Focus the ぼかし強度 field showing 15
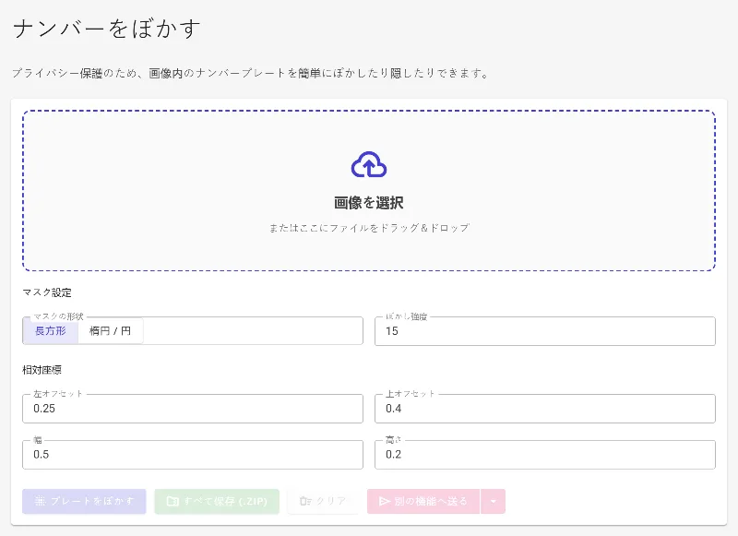 point(545,331)
